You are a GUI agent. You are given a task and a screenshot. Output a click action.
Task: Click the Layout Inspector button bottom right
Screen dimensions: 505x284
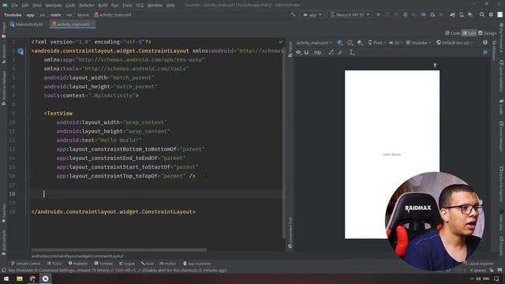[479, 263]
